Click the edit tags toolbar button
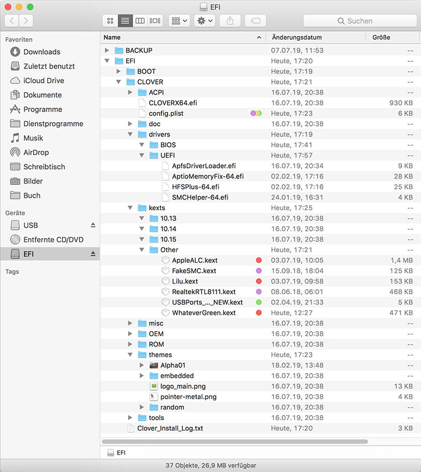The height and width of the screenshot is (472, 421). (255, 20)
